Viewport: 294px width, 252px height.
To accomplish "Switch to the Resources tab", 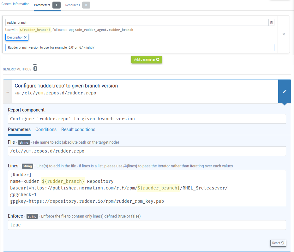I will pyautogui.click(x=73, y=5).
